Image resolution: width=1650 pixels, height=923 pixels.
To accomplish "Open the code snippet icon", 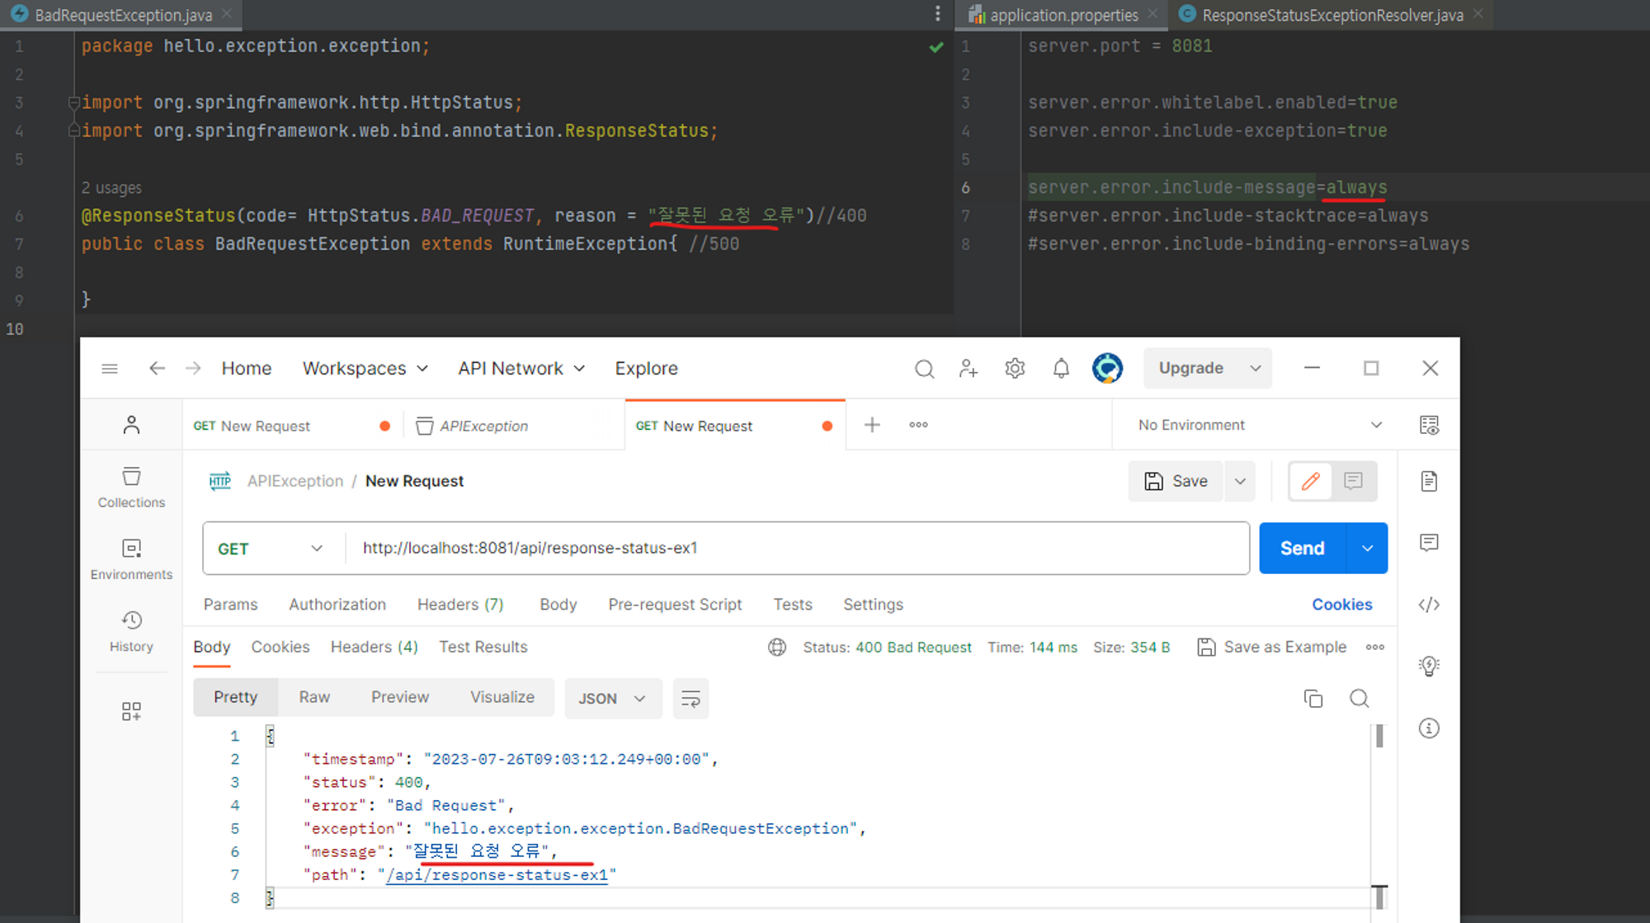I will pyautogui.click(x=1429, y=605).
